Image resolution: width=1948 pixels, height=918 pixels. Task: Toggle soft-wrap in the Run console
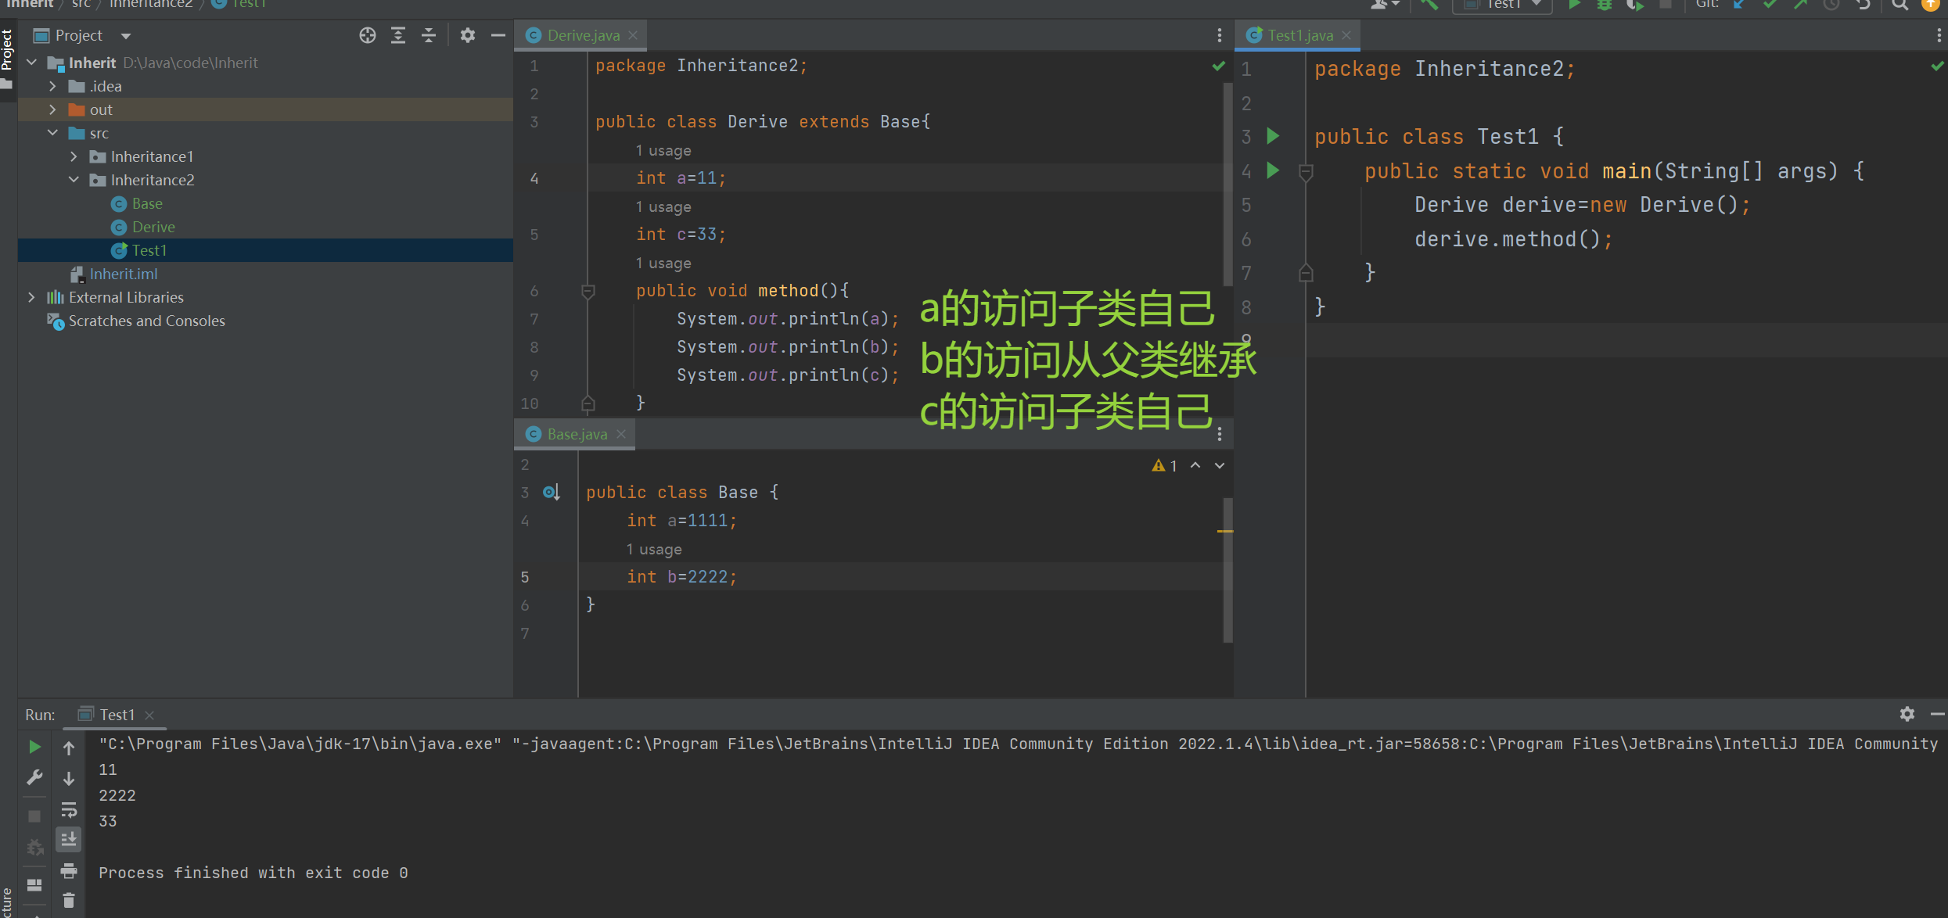point(69,809)
